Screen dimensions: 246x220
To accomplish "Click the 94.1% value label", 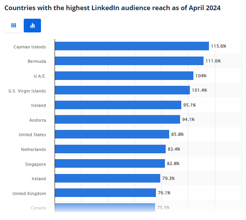I will [188, 119].
